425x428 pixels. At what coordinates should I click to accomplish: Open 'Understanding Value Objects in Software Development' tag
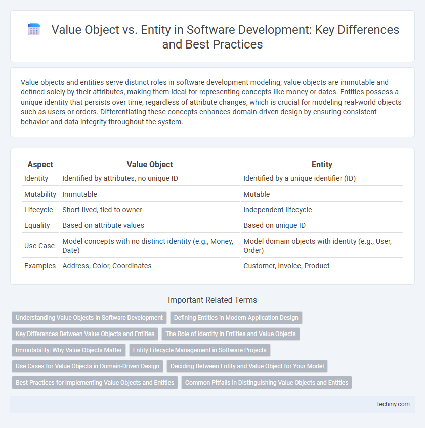pyautogui.click(x=89, y=318)
